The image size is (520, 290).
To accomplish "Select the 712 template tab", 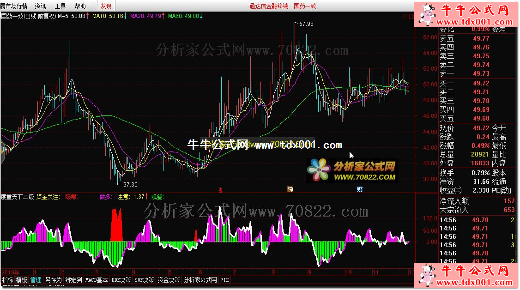I will coord(225,280).
